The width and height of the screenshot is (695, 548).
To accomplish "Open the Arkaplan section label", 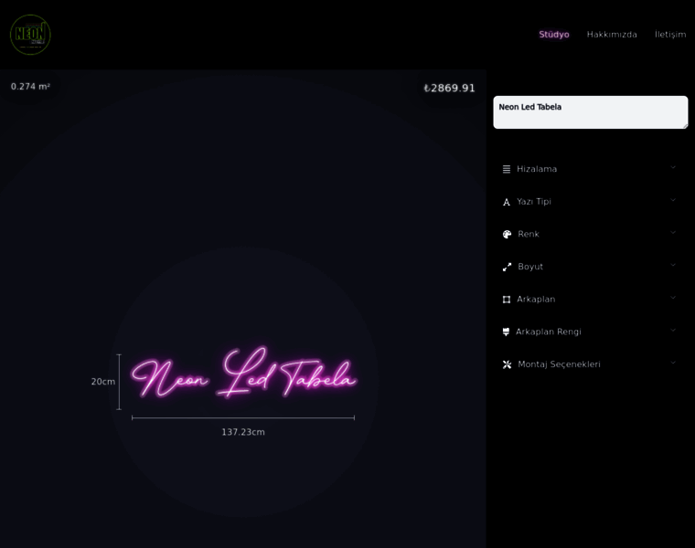I will pos(536,300).
